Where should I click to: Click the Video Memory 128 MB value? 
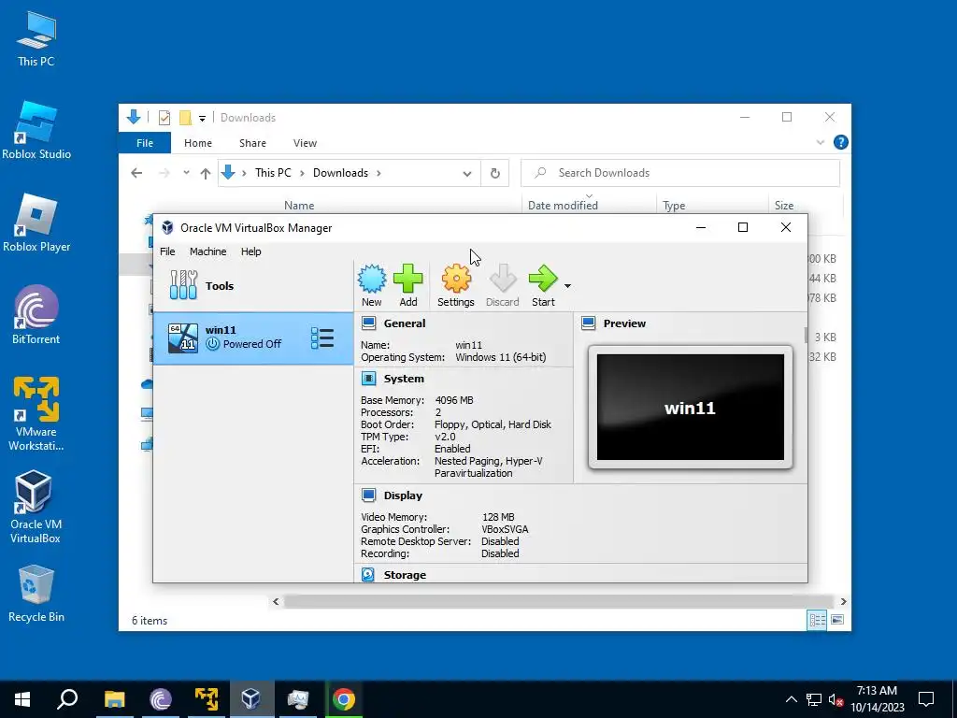coord(498,517)
